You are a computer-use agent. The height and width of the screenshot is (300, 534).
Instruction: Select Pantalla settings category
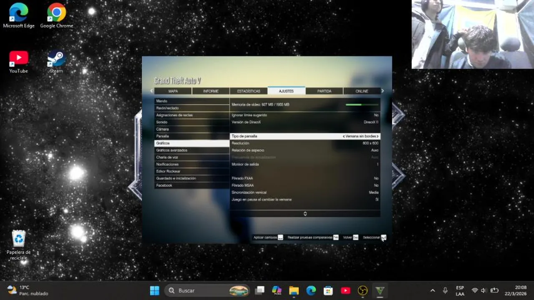coord(191,136)
